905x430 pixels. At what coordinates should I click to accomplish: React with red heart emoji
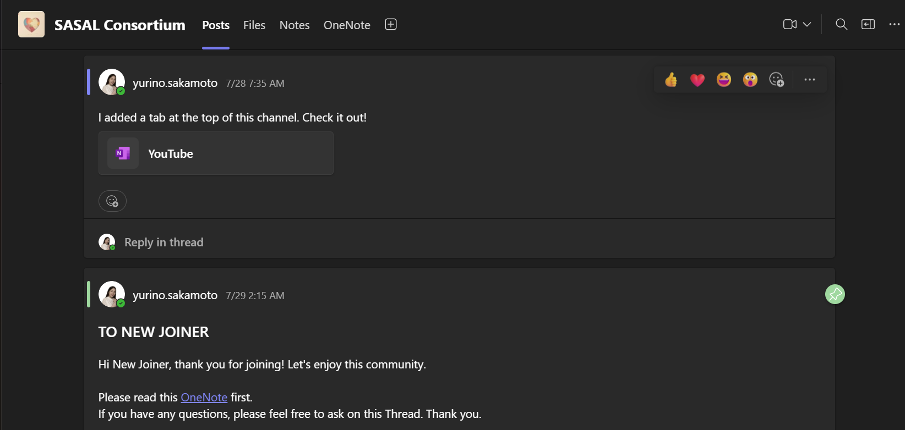pos(697,80)
